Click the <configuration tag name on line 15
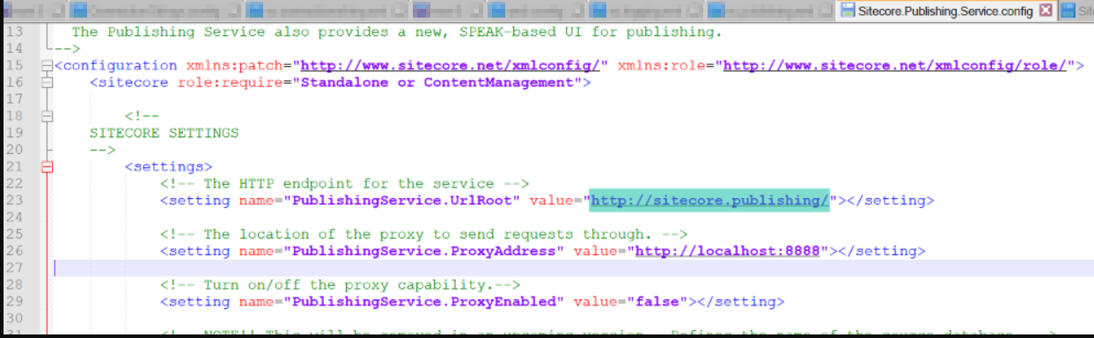Image resolution: width=1094 pixels, height=338 pixels. [x=115, y=66]
